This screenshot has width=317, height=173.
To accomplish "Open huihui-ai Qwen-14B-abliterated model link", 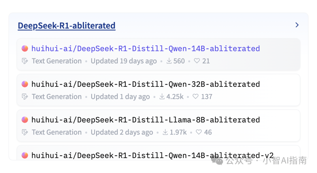I will pyautogui.click(x=145, y=48).
